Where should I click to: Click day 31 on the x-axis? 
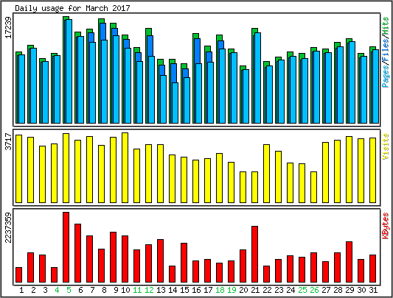tap(373, 290)
